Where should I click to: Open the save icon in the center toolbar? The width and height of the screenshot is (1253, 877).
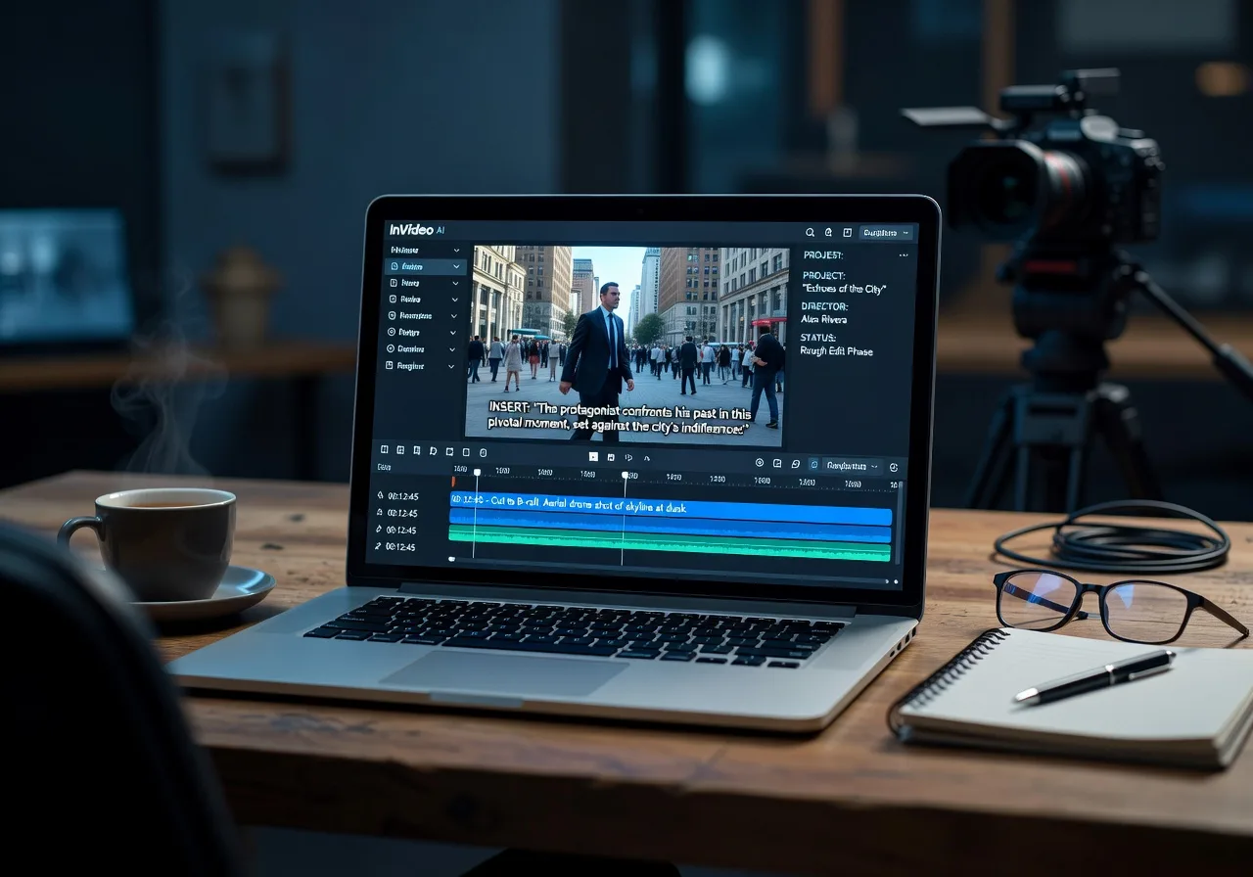[x=610, y=455]
